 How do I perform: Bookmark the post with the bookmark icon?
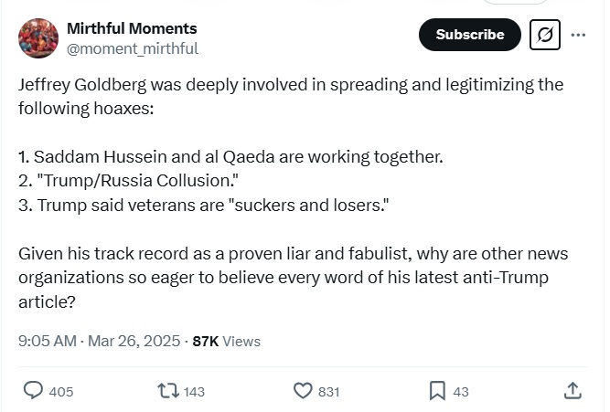(437, 391)
